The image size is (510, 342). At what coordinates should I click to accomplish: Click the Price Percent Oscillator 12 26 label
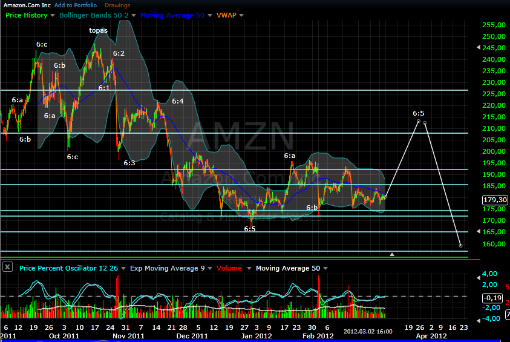click(x=68, y=268)
